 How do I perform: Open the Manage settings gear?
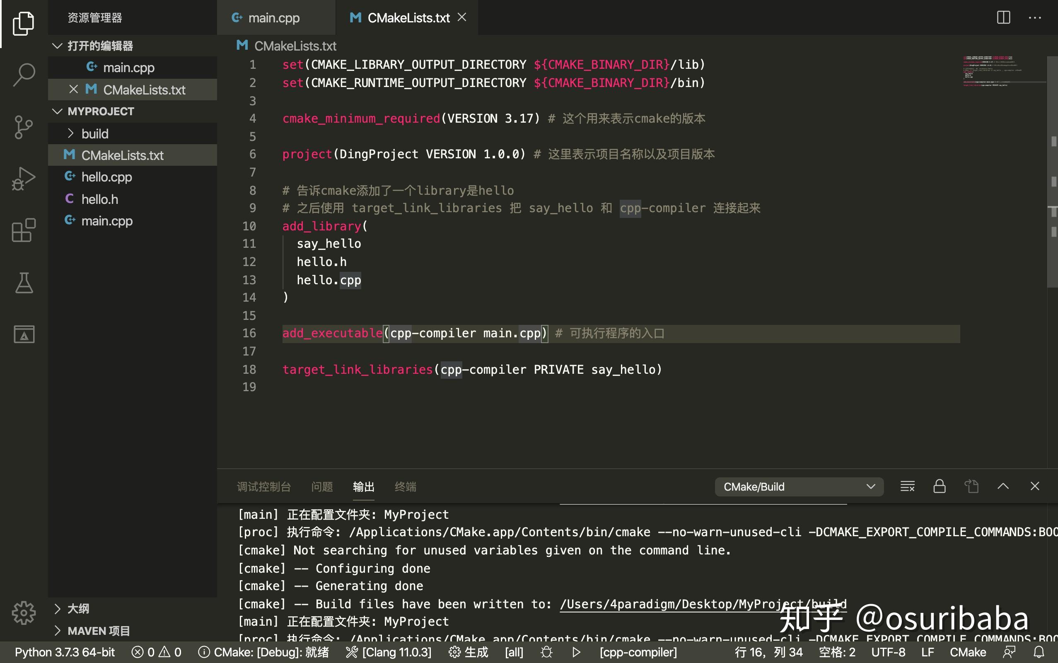23,612
